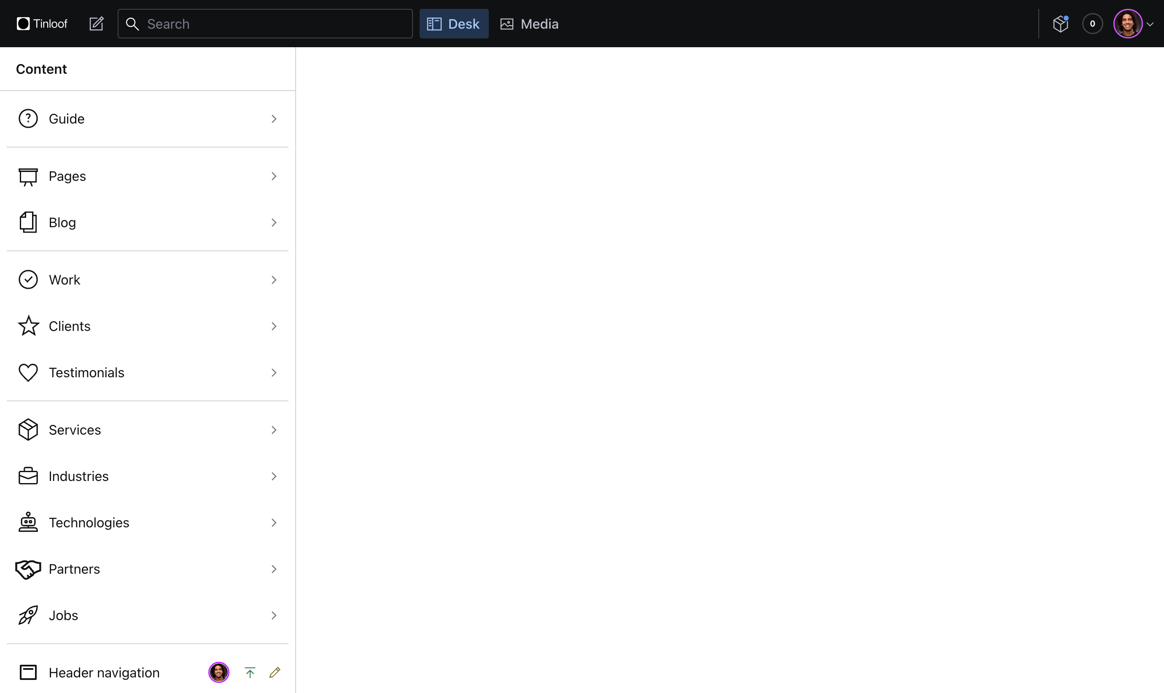Image resolution: width=1164 pixels, height=693 pixels.
Task: Toggle the Testimonials section visibility
Action: pyautogui.click(x=274, y=372)
